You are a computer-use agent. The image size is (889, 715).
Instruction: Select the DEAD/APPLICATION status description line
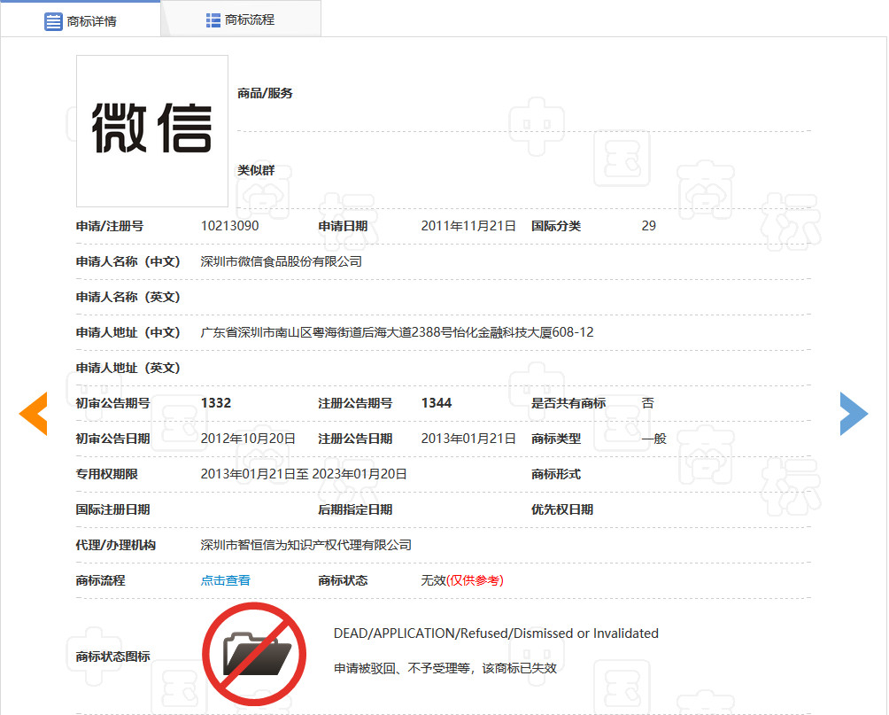point(496,633)
